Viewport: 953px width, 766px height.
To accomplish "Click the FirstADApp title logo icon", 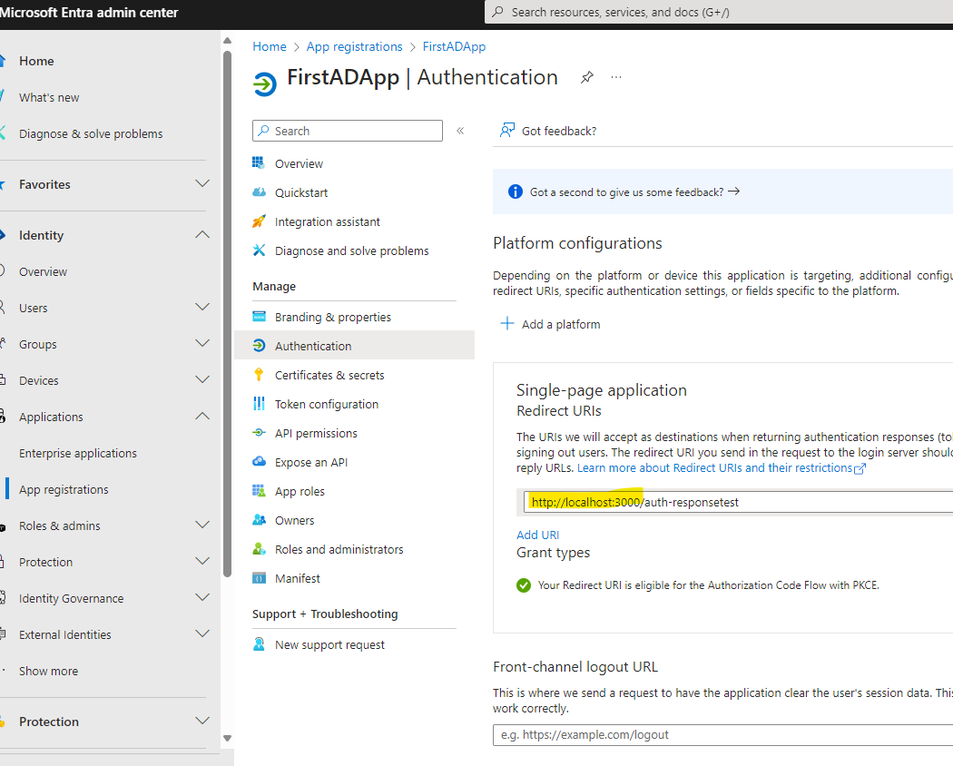I will point(264,83).
